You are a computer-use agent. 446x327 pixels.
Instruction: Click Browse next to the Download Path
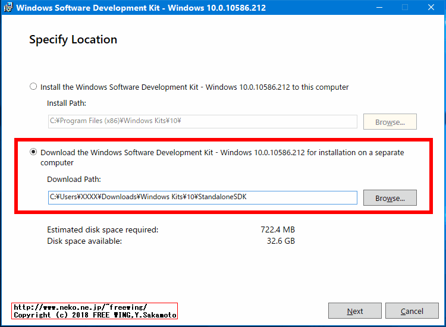[390, 197]
